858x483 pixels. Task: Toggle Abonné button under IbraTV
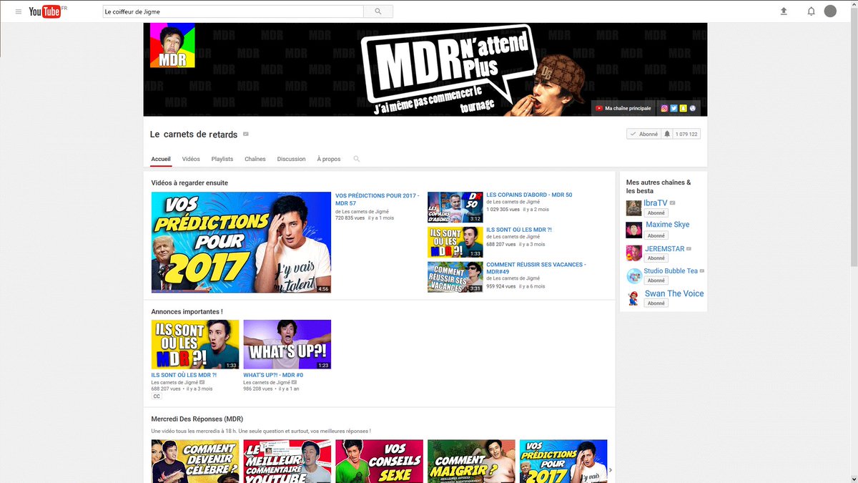coord(656,213)
